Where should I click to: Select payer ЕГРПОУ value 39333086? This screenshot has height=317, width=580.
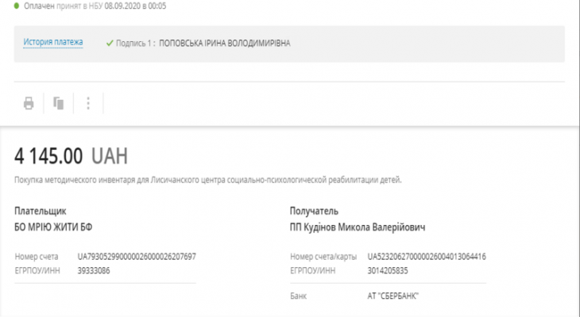94,271
